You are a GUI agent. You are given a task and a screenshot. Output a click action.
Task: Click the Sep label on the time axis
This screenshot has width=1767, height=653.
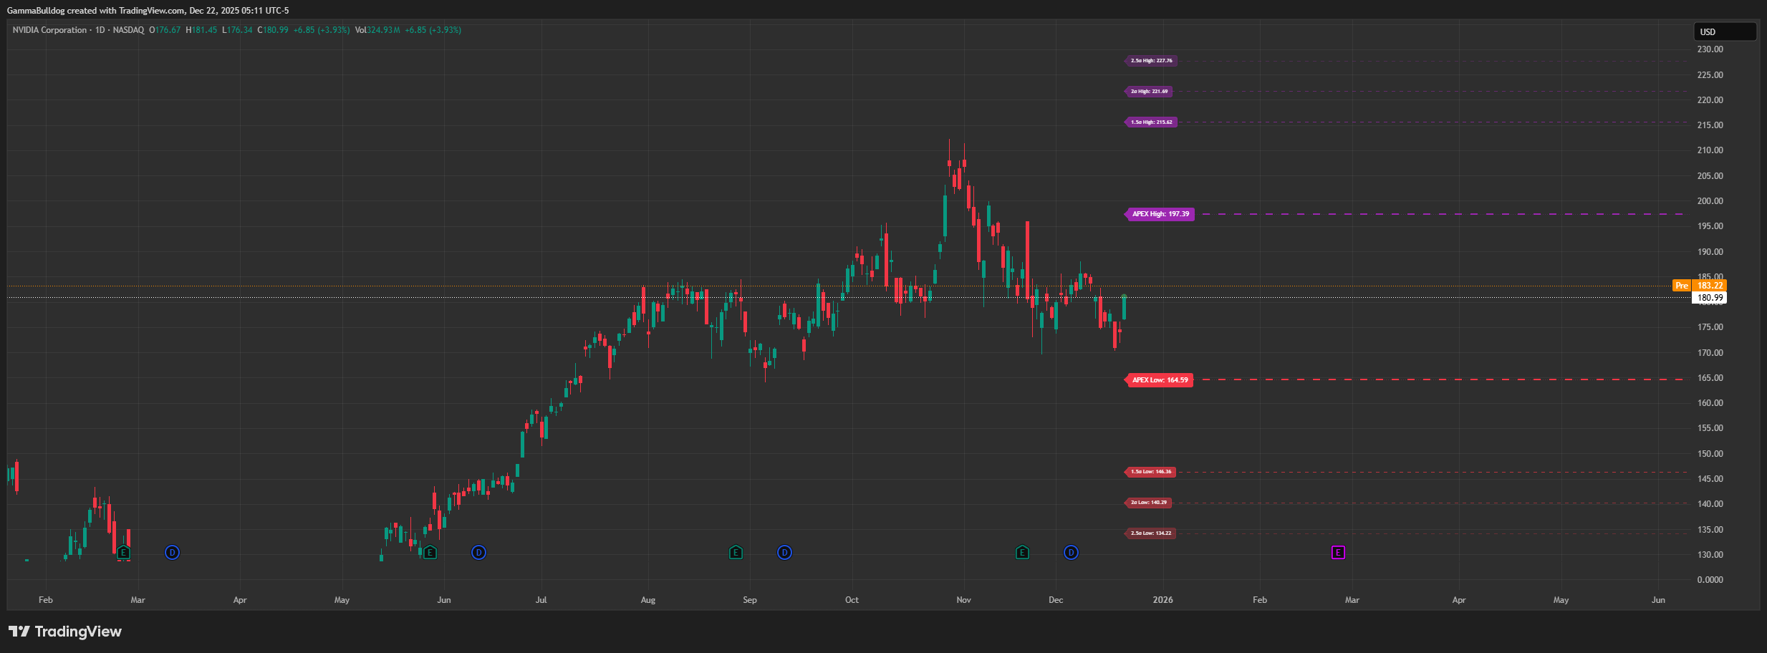(x=750, y=600)
